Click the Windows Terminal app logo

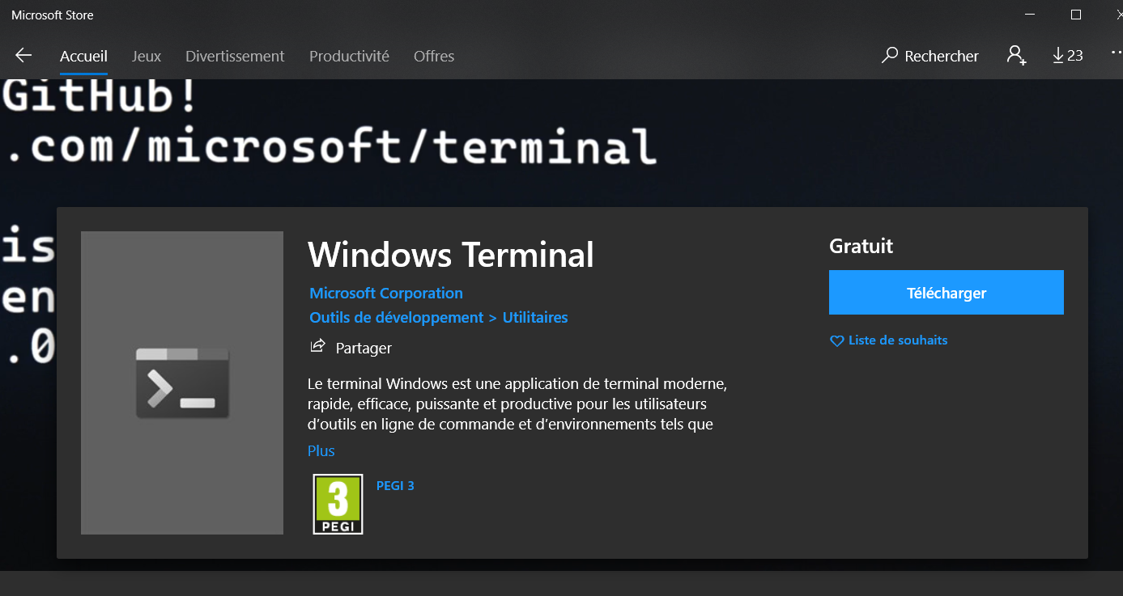[182, 383]
